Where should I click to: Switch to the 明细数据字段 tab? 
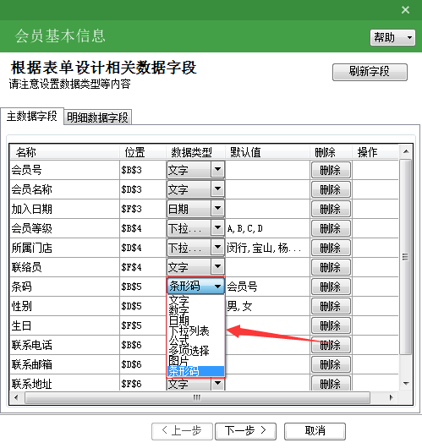pos(97,117)
